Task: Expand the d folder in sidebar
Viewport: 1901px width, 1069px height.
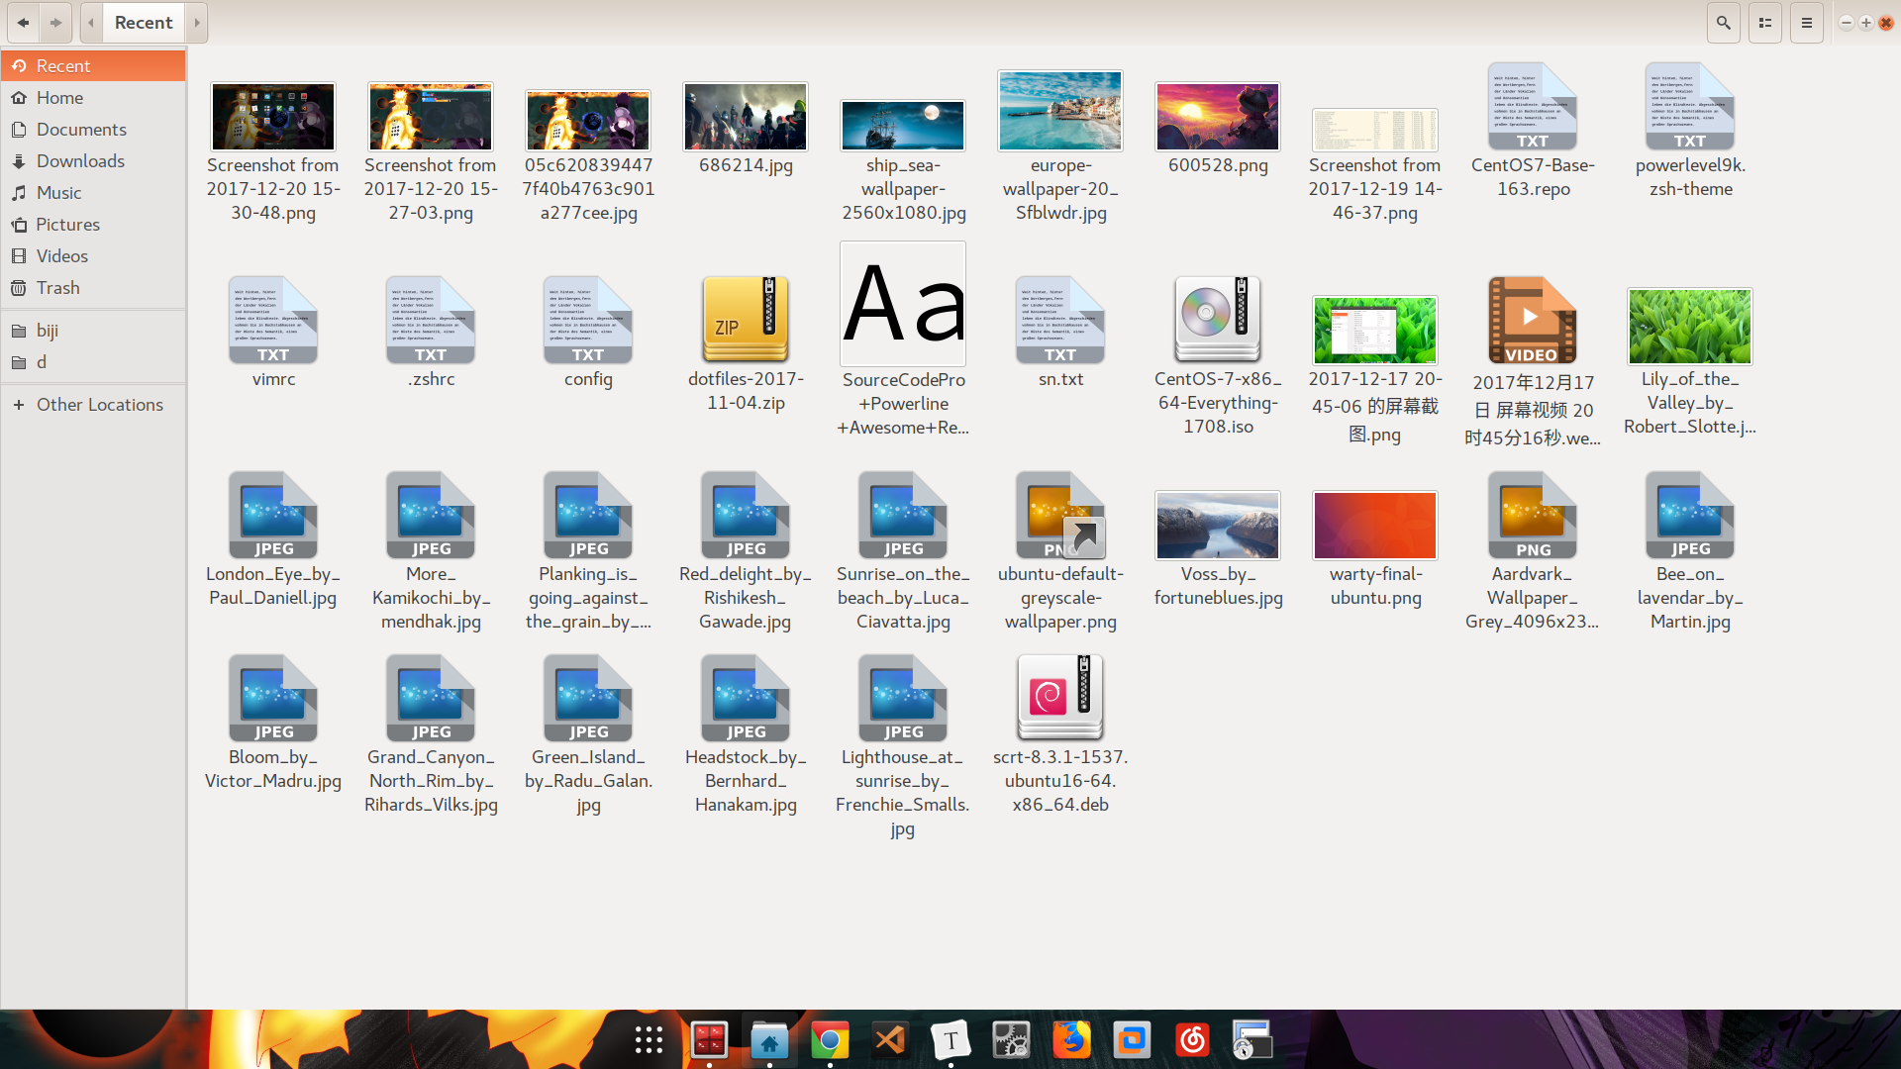Action: (42, 361)
